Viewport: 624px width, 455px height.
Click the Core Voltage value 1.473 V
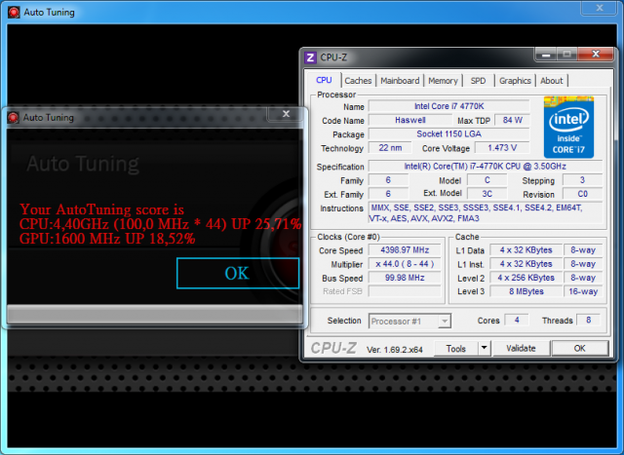click(x=502, y=148)
